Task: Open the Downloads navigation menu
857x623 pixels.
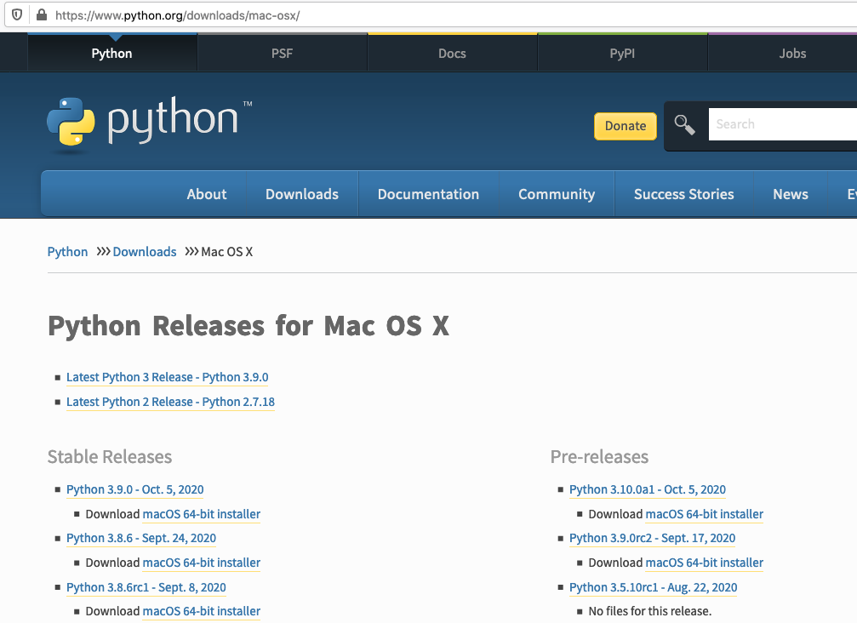Action: pyautogui.click(x=302, y=194)
